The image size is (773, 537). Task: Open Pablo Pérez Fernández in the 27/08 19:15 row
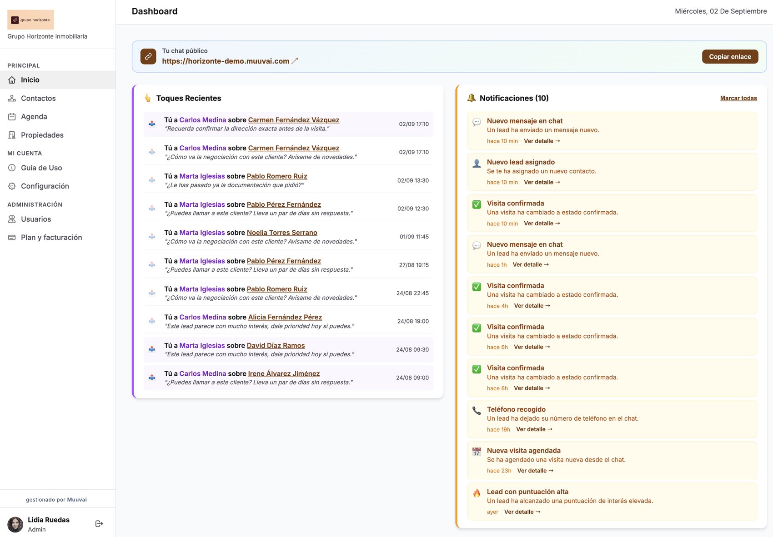(x=284, y=261)
